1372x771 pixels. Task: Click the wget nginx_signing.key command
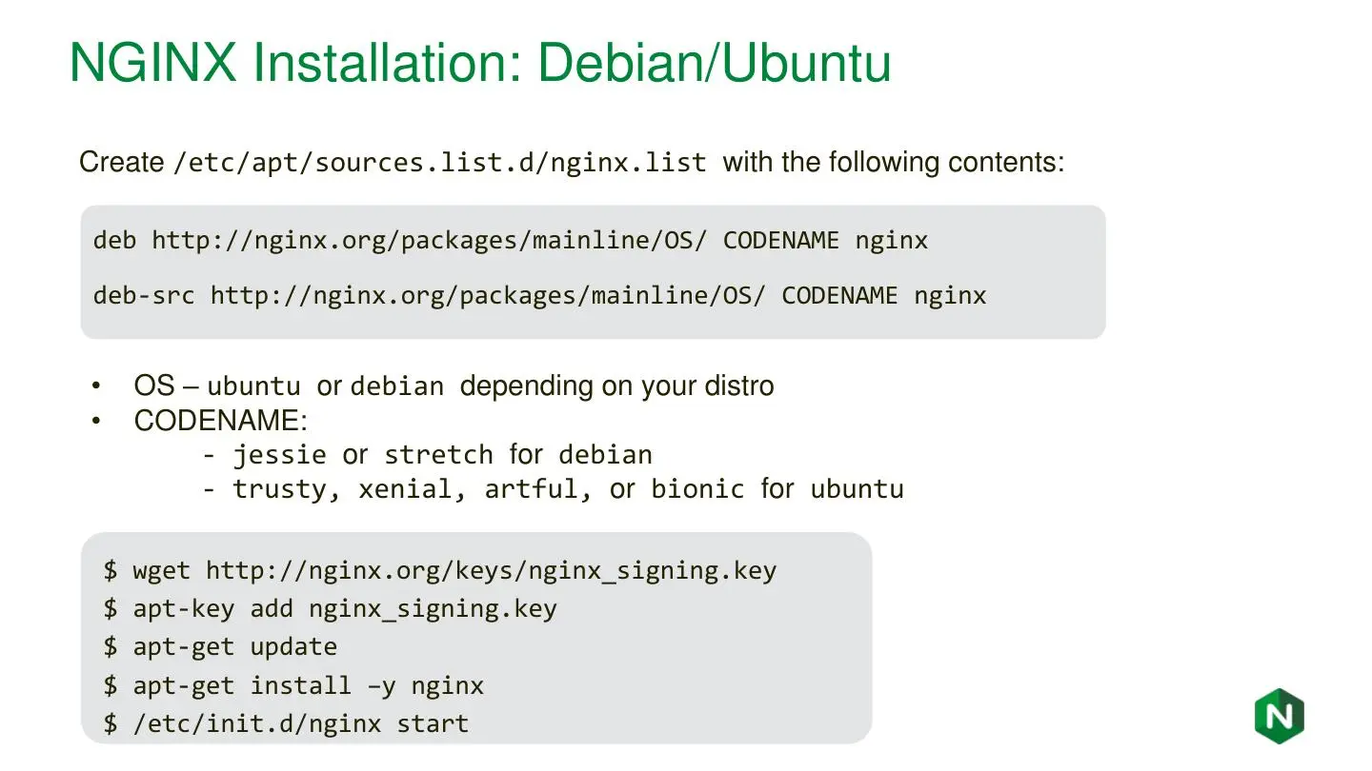(440, 571)
